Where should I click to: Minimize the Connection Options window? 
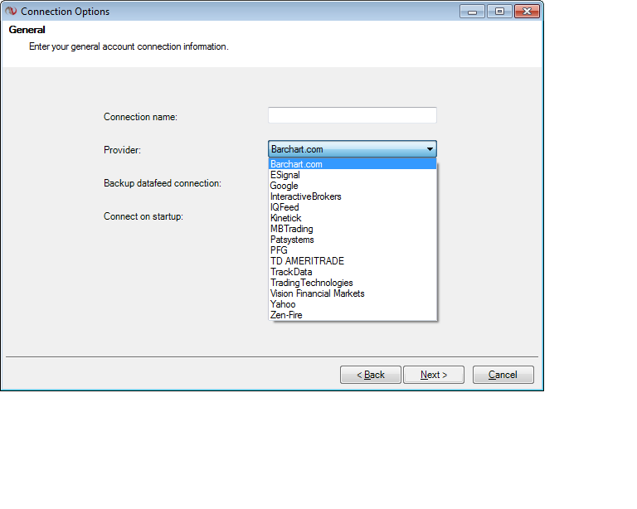(x=472, y=12)
